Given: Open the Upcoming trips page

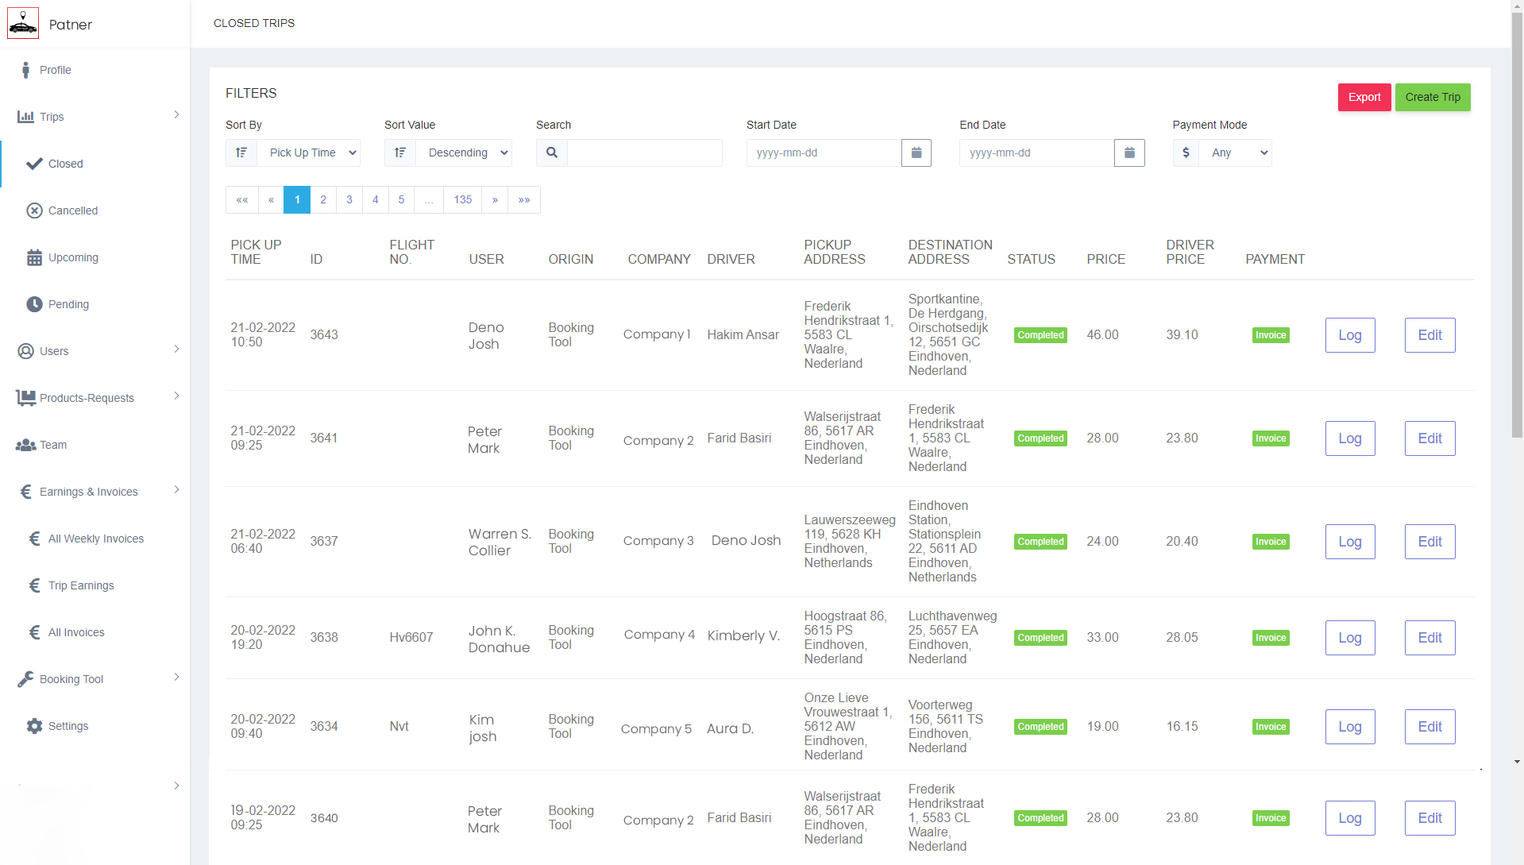Looking at the screenshot, I should coord(73,257).
